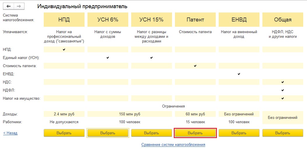Click the 2.4 млн руб income limit cell
The image size is (307, 152).
click(x=64, y=114)
